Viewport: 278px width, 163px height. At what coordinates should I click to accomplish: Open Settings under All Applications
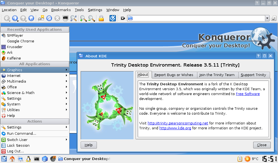(35, 98)
